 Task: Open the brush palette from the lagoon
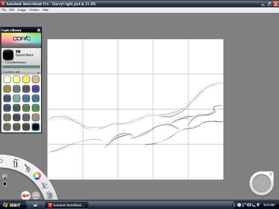27,168
